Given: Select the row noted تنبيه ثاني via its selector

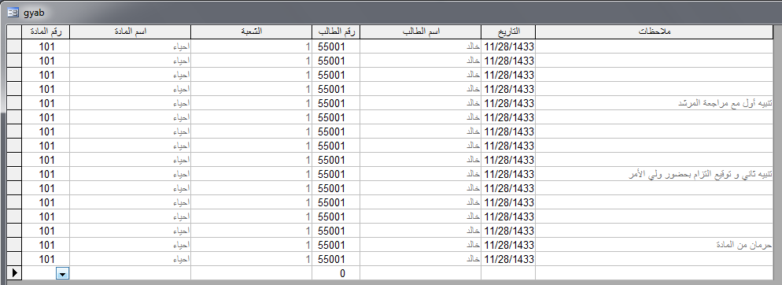Looking at the screenshot, I should tap(14, 174).
